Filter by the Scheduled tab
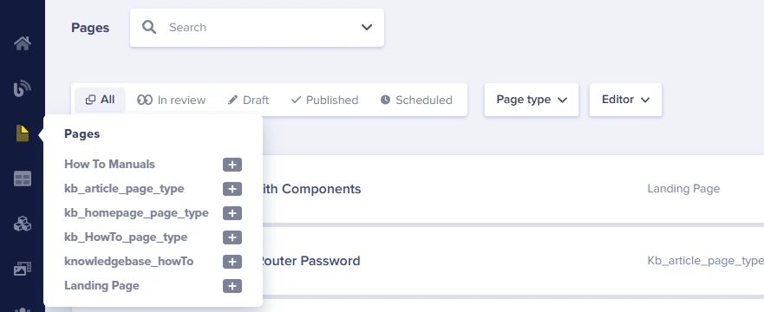The height and width of the screenshot is (312, 764). (416, 100)
